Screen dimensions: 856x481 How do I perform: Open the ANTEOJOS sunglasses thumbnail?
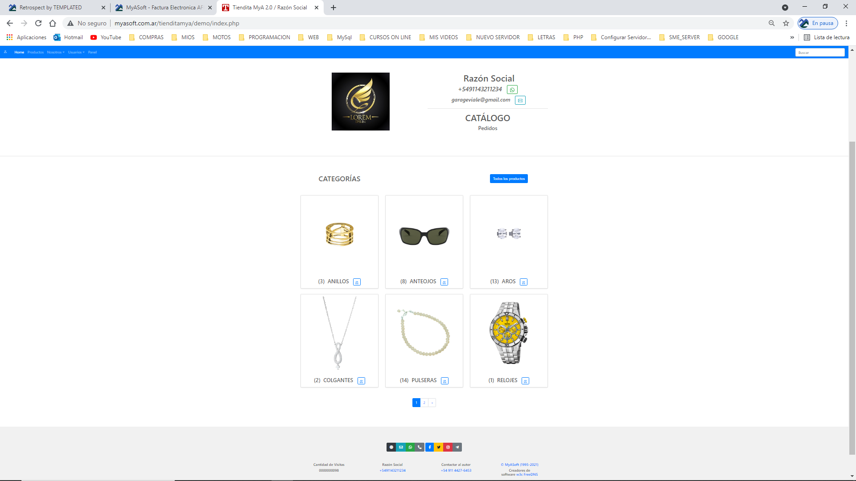[424, 236]
